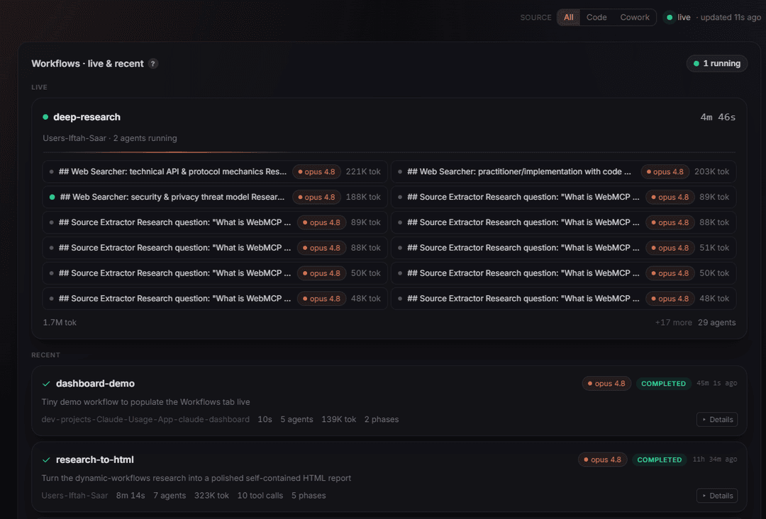Click dev-projects-Claude-Usage-App path text
This screenshot has width=766, height=519.
(145, 419)
